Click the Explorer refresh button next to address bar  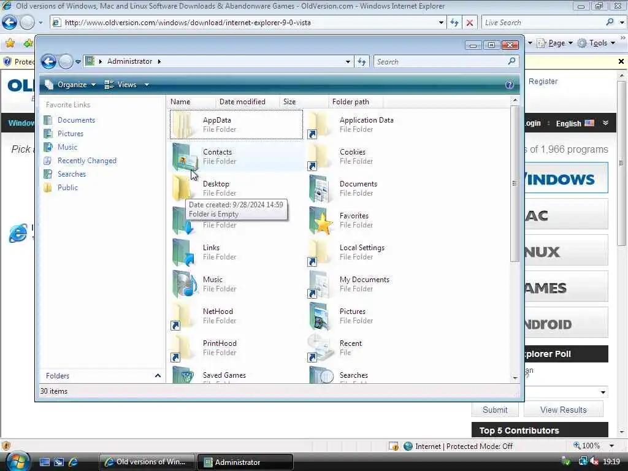click(x=362, y=62)
